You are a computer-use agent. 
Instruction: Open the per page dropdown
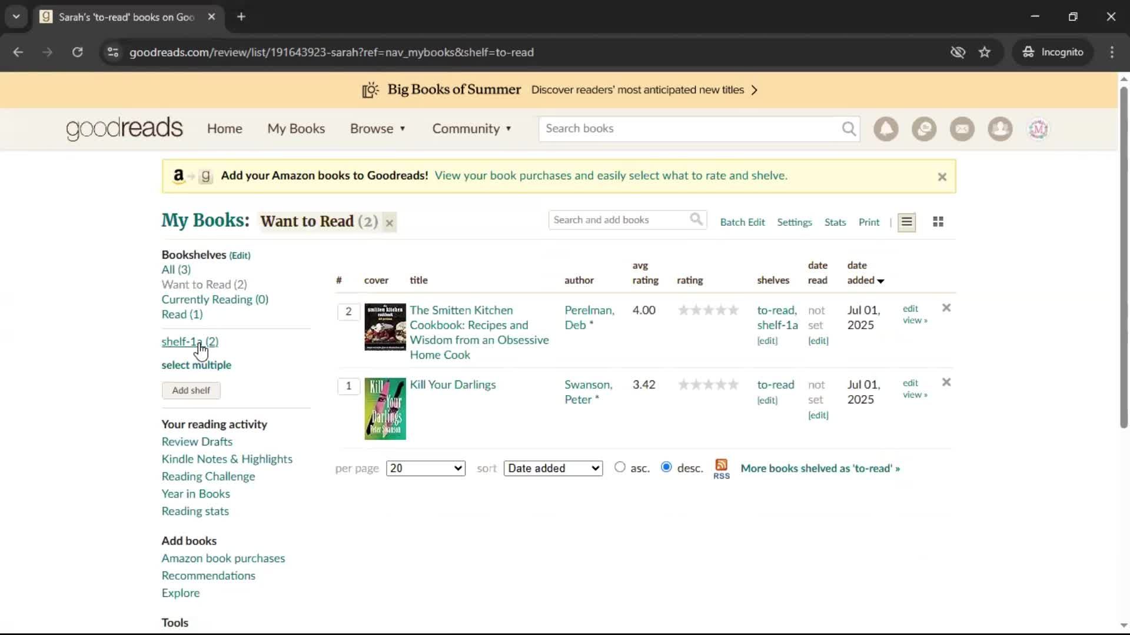coord(426,469)
